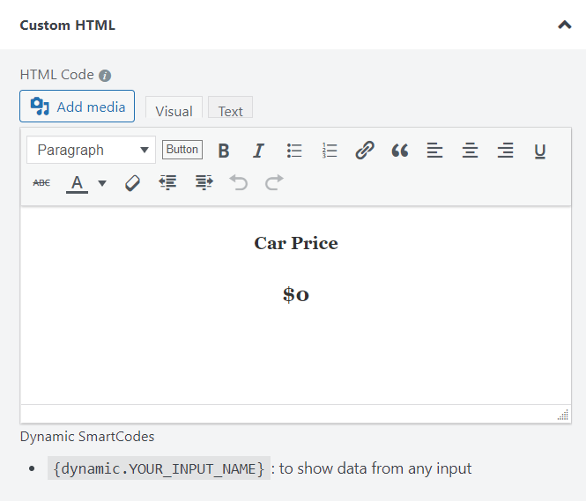Screen dimensions: 586x501
Task: Apply the text color
Action: coord(77,183)
